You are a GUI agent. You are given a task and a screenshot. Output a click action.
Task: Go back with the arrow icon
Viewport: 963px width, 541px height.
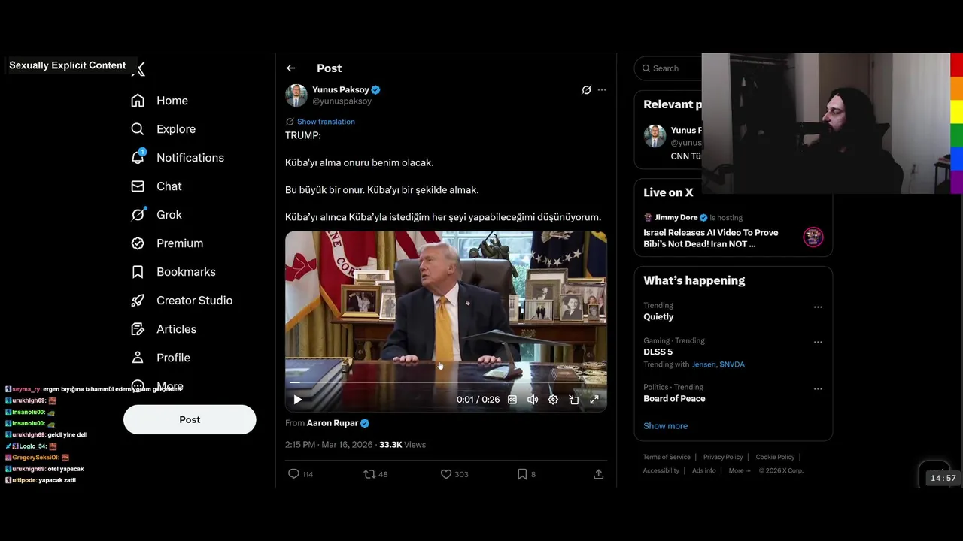tap(291, 68)
